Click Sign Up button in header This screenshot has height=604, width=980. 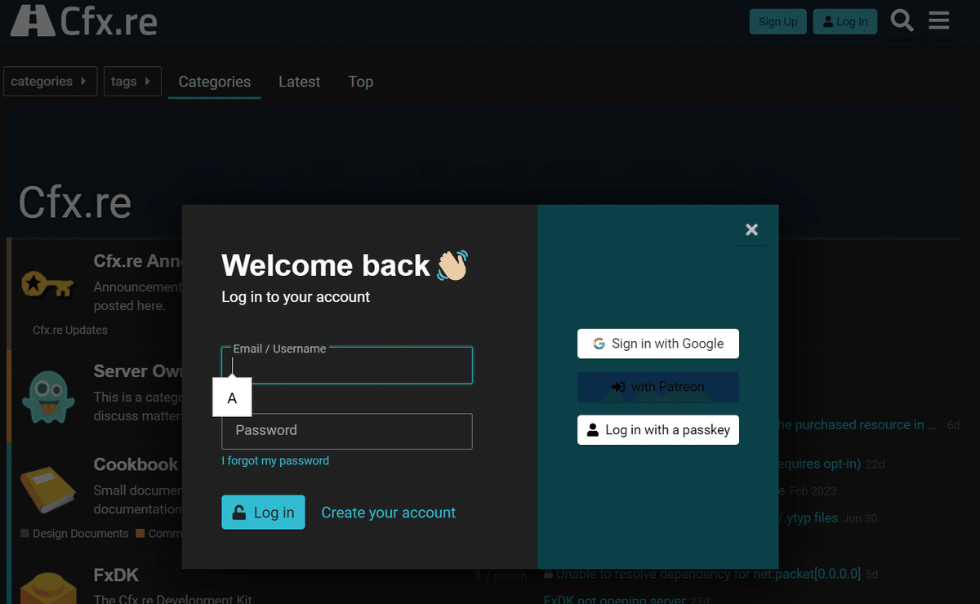pyautogui.click(x=777, y=22)
